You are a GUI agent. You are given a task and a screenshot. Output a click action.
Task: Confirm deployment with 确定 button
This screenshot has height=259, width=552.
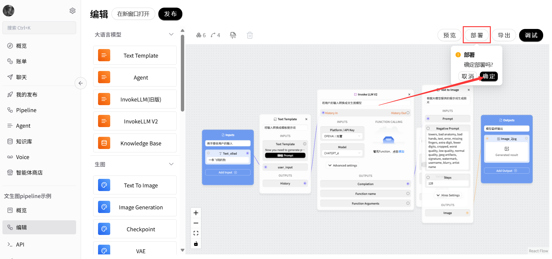pyautogui.click(x=489, y=76)
